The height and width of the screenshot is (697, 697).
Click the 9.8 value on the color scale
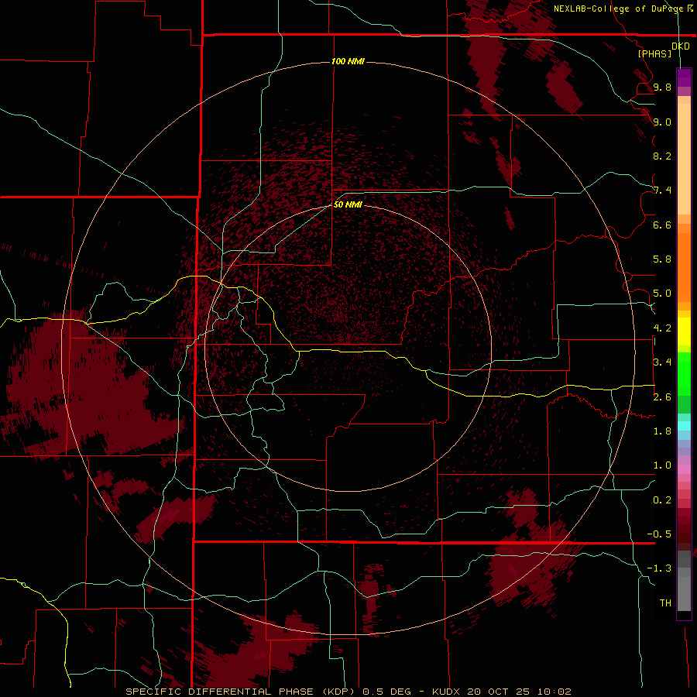[x=662, y=87]
